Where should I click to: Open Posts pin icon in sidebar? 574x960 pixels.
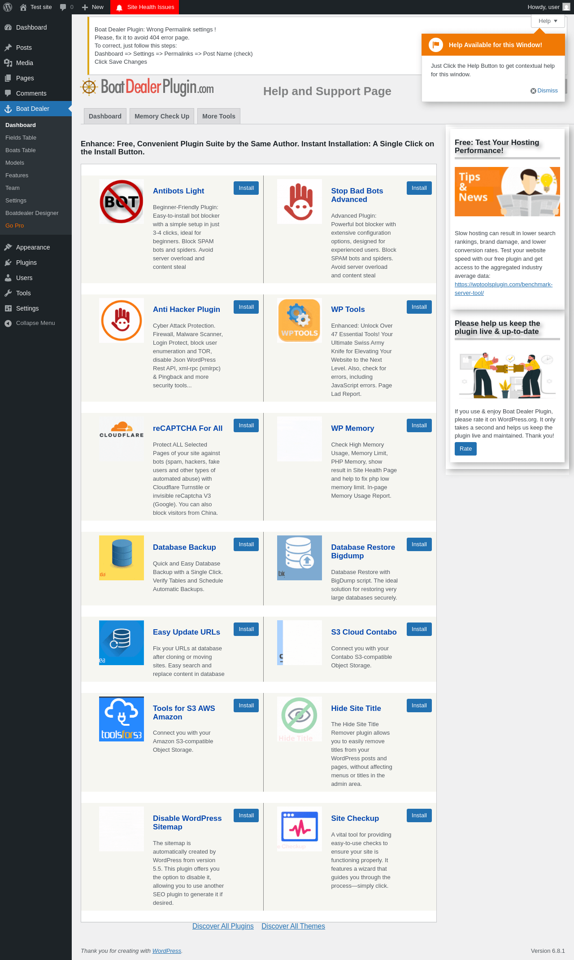(x=8, y=48)
